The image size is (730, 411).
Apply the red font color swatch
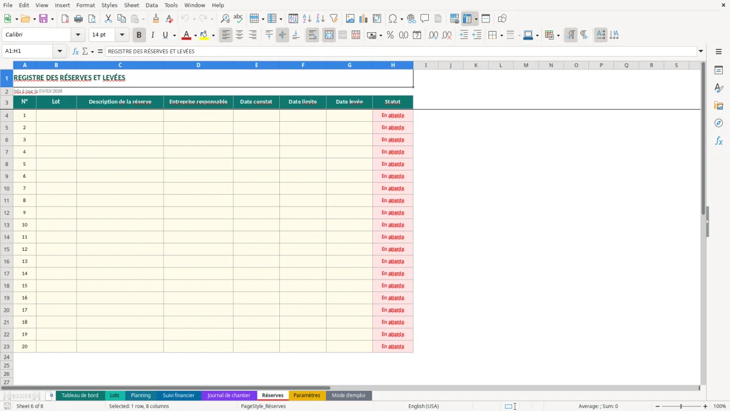pos(187,35)
